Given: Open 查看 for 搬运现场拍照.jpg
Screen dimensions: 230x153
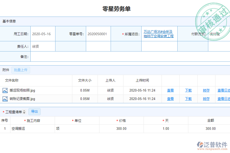Looking at the screenshot, I should point(170,90).
